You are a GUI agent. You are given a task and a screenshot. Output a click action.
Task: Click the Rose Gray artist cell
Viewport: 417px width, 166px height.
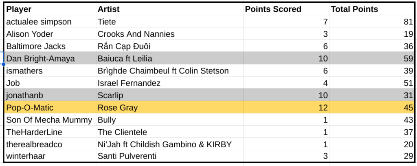(118, 108)
